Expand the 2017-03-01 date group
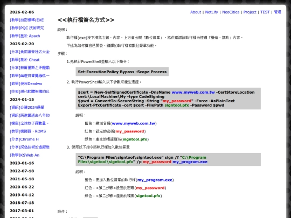The height and width of the screenshot is (218, 291). point(22,211)
